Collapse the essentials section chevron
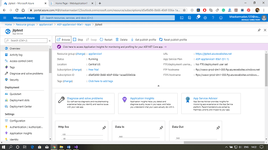This screenshot has width=268, height=150. click(159, 86)
